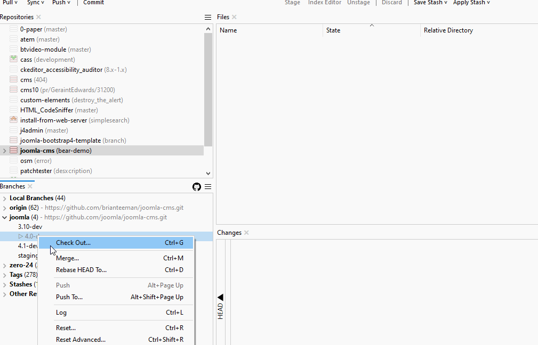Click the 0-paper repository icon
Image resolution: width=538 pixels, height=345 pixels.
tap(13, 29)
